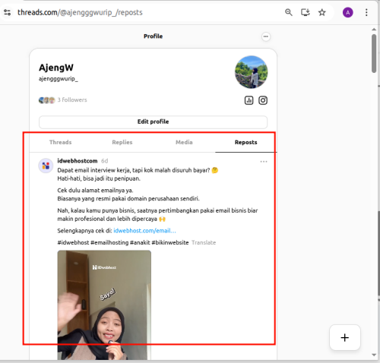The height and width of the screenshot is (363, 380).
Task: Open the site information icon
Action: [x=8, y=12]
